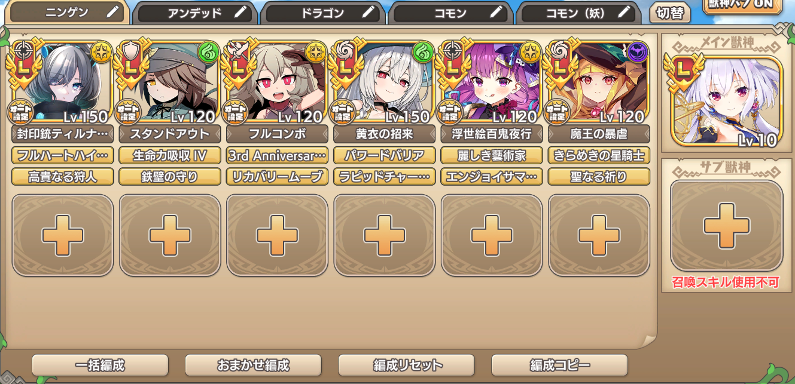Click the 編成リセット button
Screen dimensions: 795x384
[406, 365]
